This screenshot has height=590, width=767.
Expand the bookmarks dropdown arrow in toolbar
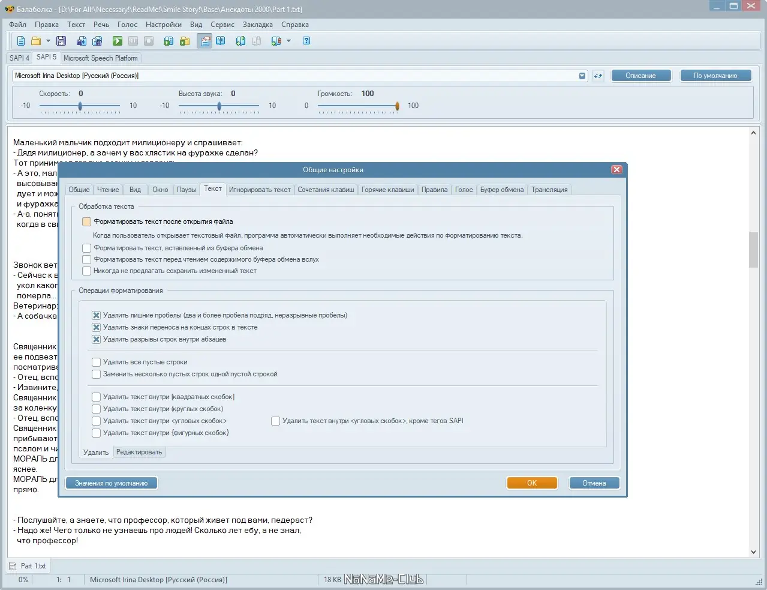(288, 41)
